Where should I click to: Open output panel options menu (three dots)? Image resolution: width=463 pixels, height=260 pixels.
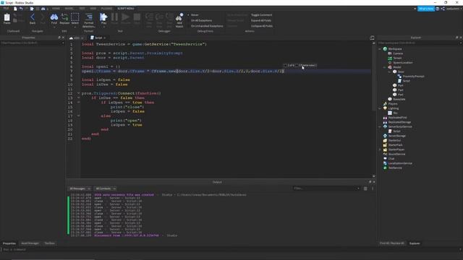[x=373, y=188]
